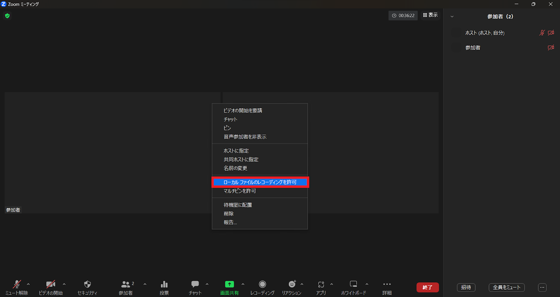Open Chat from the bottom toolbar

click(195, 284)
